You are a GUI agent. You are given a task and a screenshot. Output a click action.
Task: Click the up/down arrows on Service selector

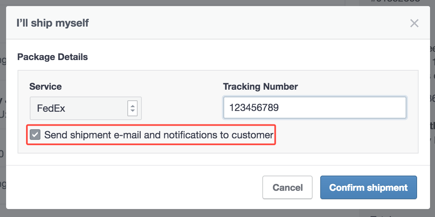pyautogui.click(x=132, y=108)
